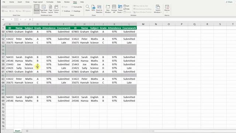This screenshot has height=133, width=236.
Task: Switch to Normal workbook view
Action: coord(37,9)
